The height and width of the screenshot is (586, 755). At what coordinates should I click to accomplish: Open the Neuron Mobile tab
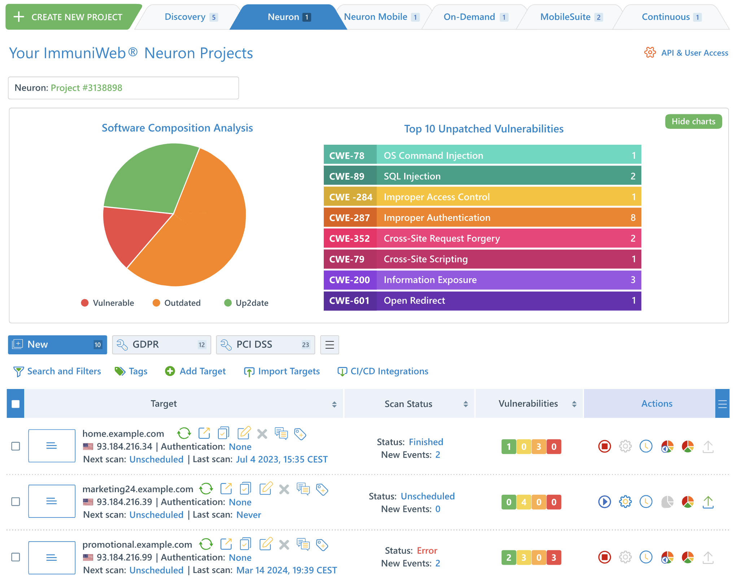(x=381, y=17)
